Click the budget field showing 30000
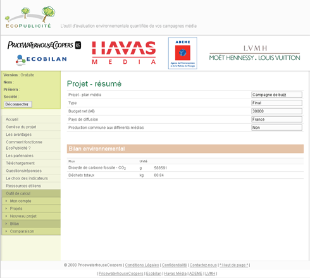The width and height of the screenshot is (310, 278). point(276,111)
